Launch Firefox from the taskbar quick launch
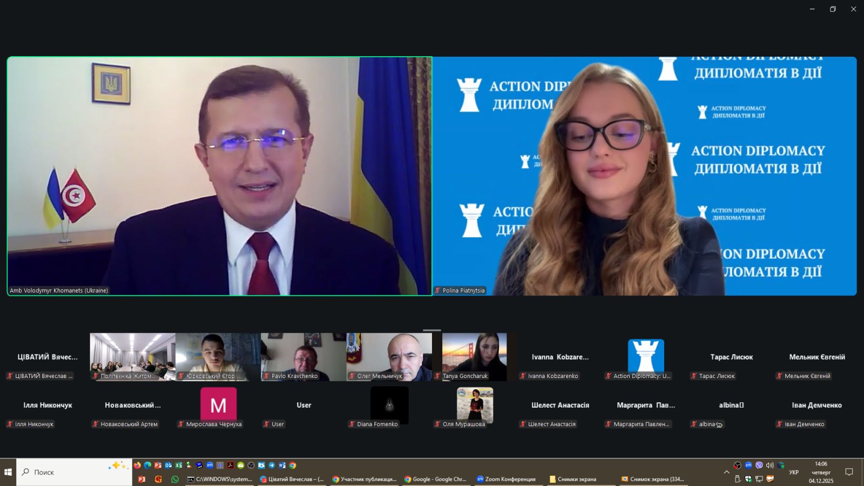 pos(137,465)
